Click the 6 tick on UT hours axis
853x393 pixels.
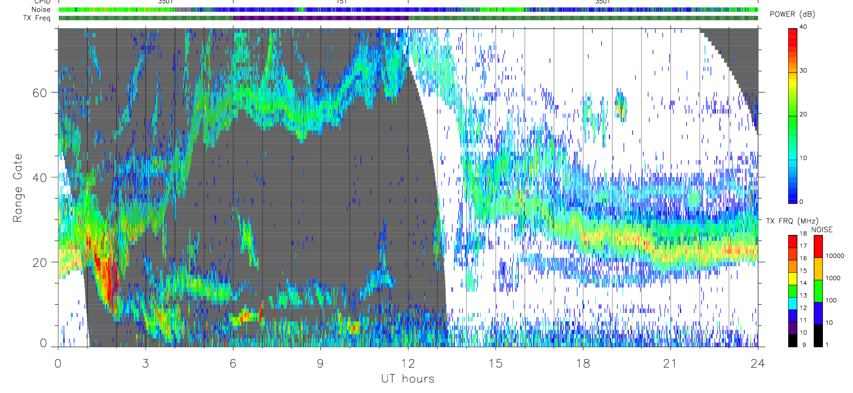click(233, 364)
